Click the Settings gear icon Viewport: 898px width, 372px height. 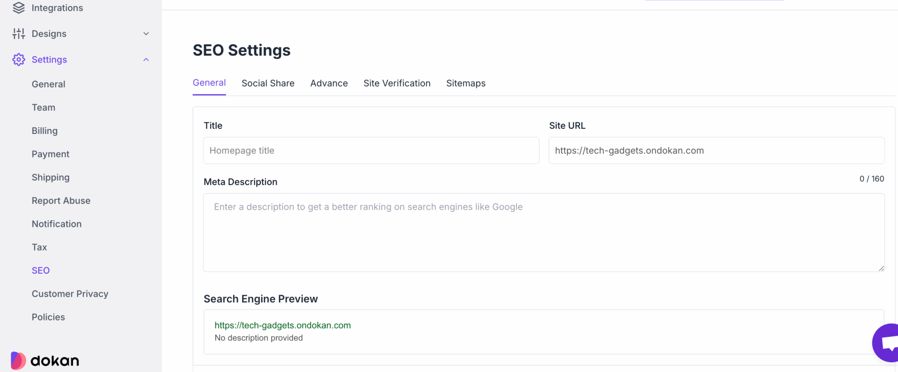coord(19,59)
